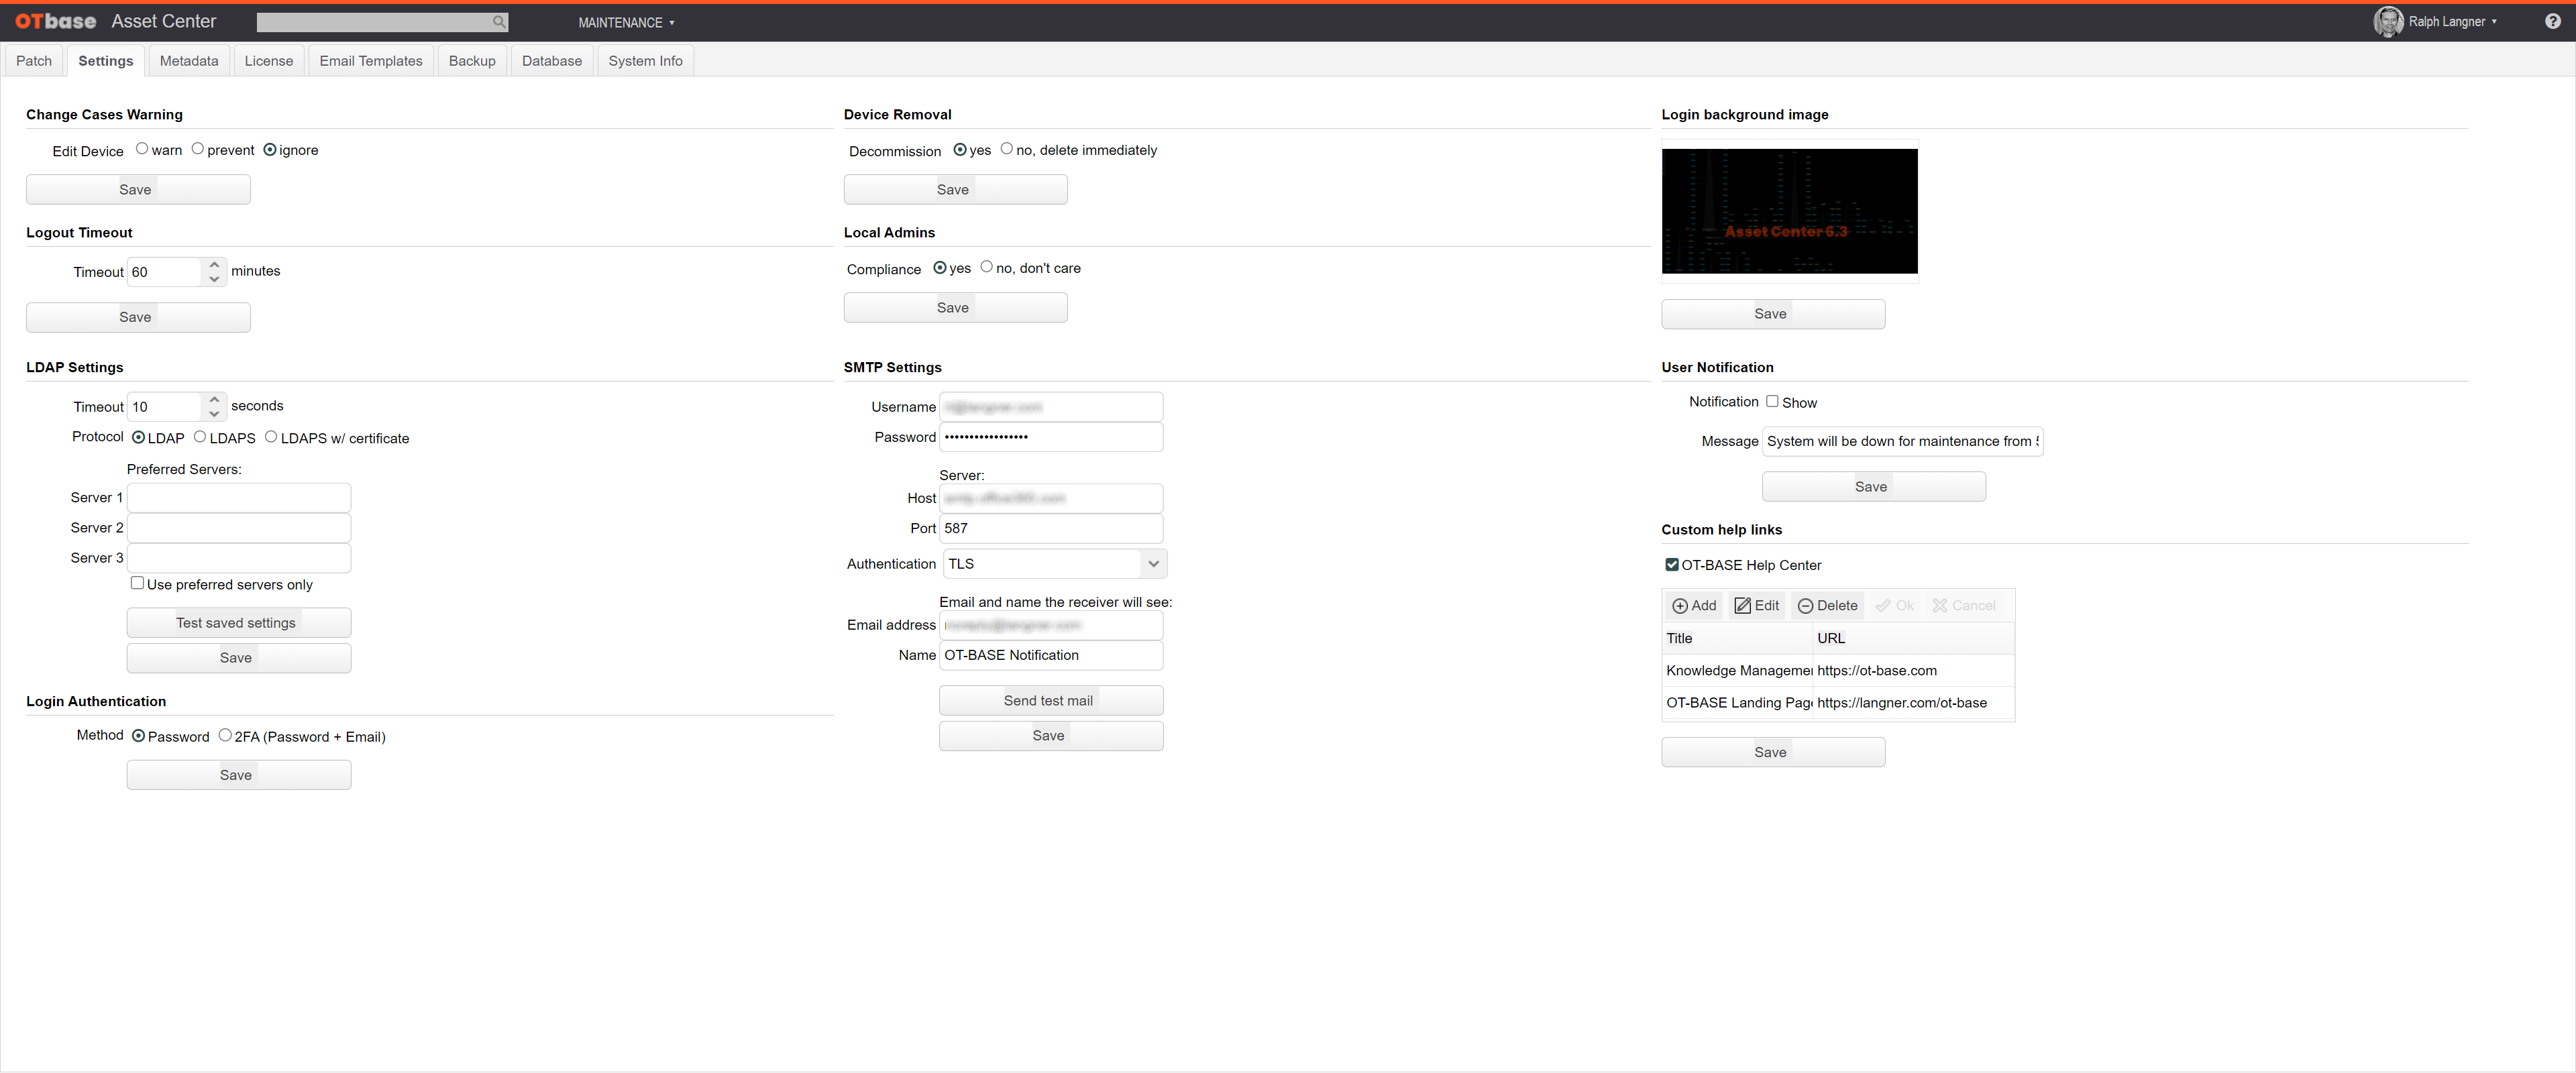Open the Ralph Langner user menu

tap(2452, 21)
